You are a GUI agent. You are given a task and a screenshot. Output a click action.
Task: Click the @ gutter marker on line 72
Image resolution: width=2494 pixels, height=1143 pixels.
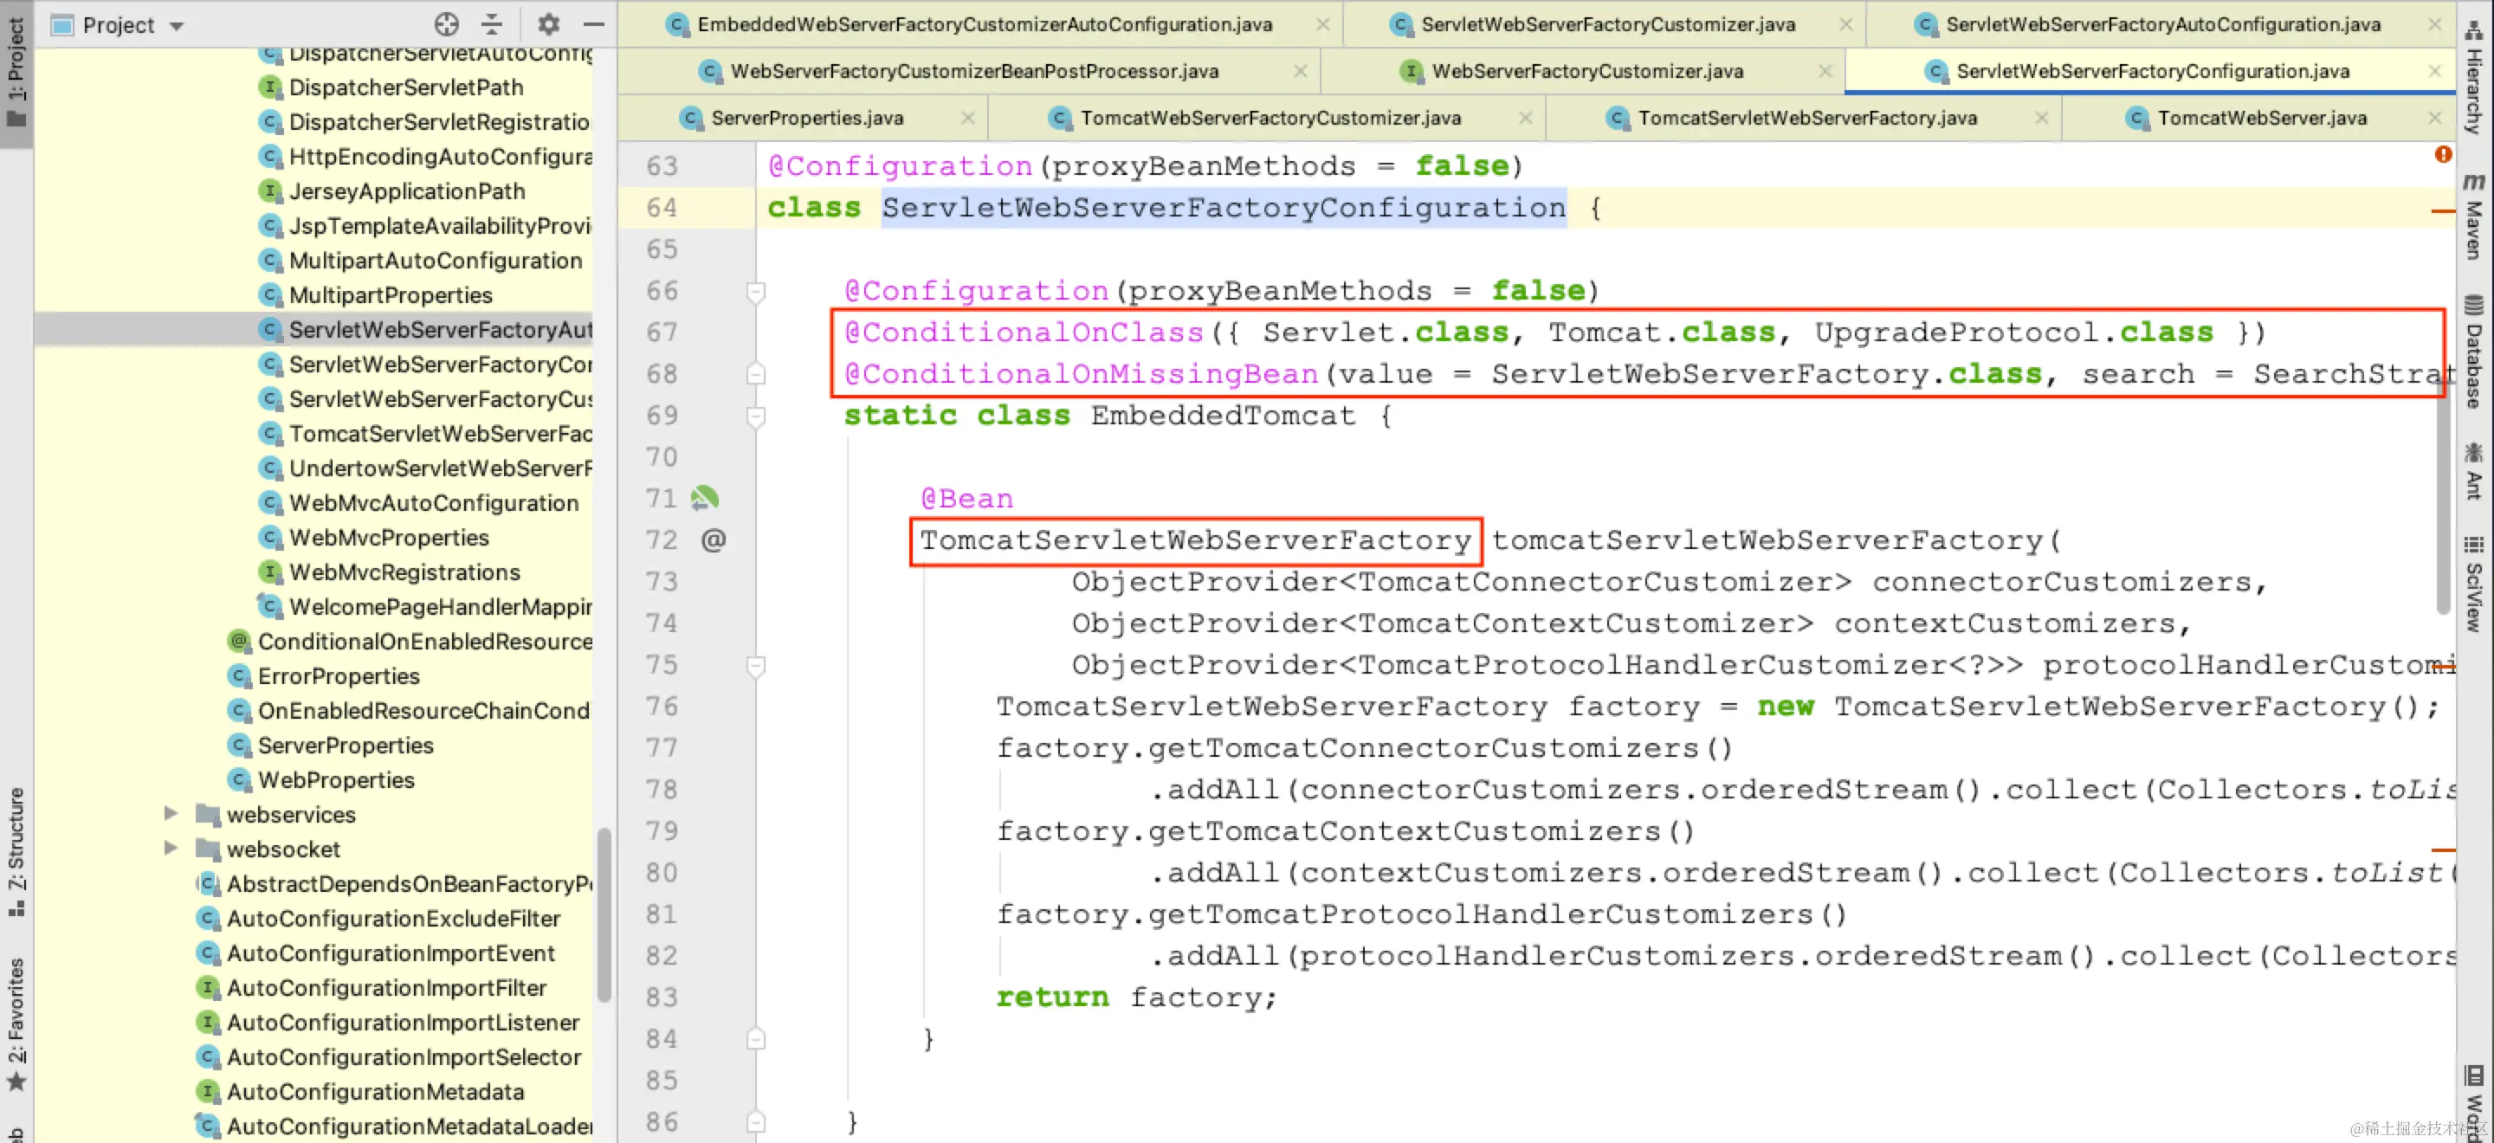coord(714,540)
